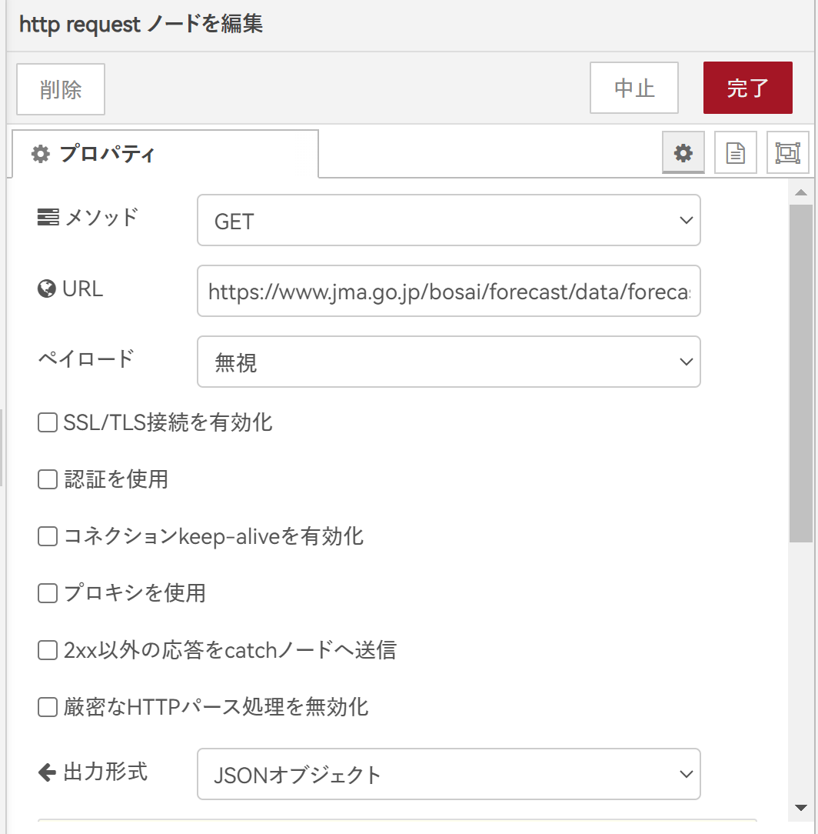Enable SSL/TLS接続を有効化

point(47,422)
